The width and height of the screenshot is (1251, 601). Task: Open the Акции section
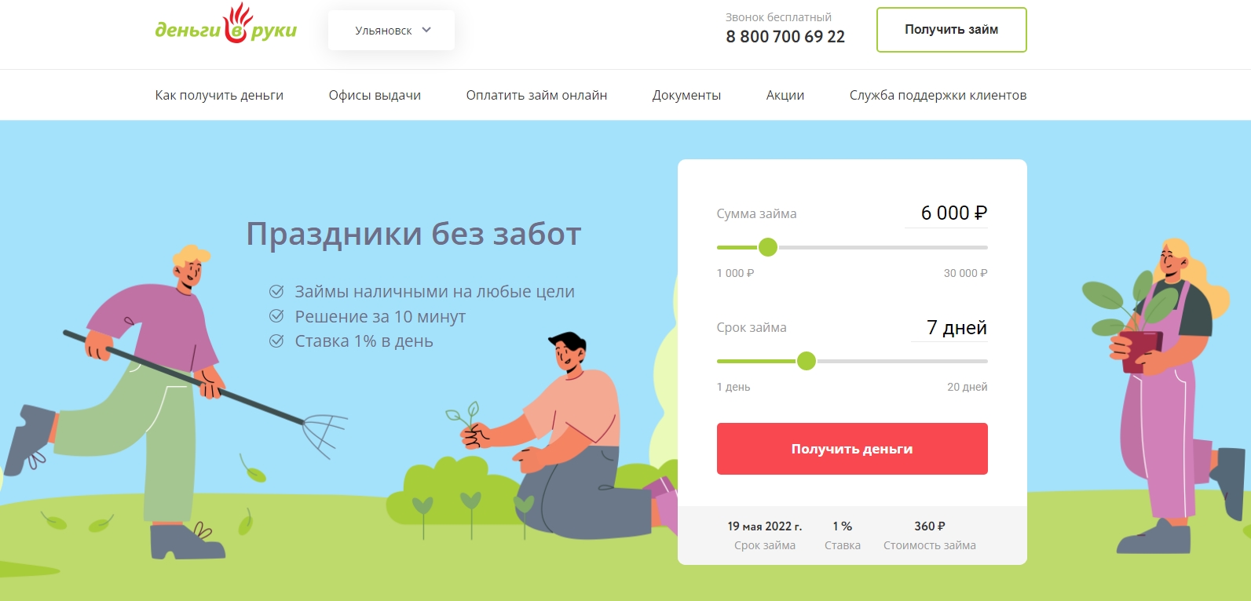tap(785, 95)
